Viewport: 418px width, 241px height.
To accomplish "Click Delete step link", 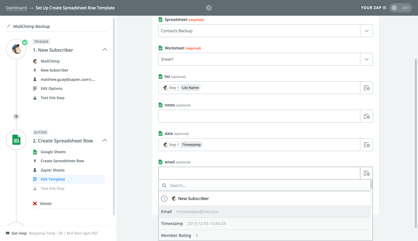I will [46, 204].
